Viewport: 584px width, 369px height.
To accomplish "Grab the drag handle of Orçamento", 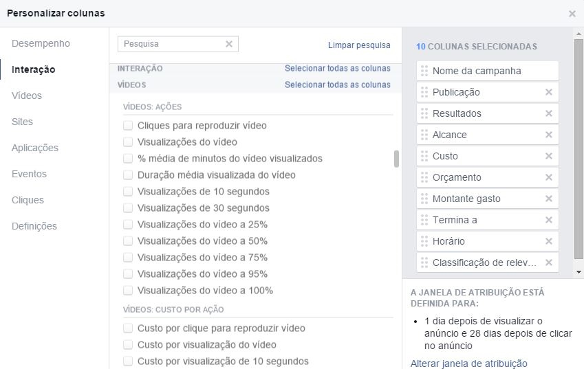I will [424, 177].
